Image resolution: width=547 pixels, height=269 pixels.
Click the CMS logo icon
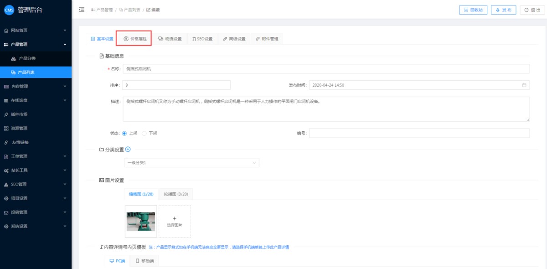[9, 10]
